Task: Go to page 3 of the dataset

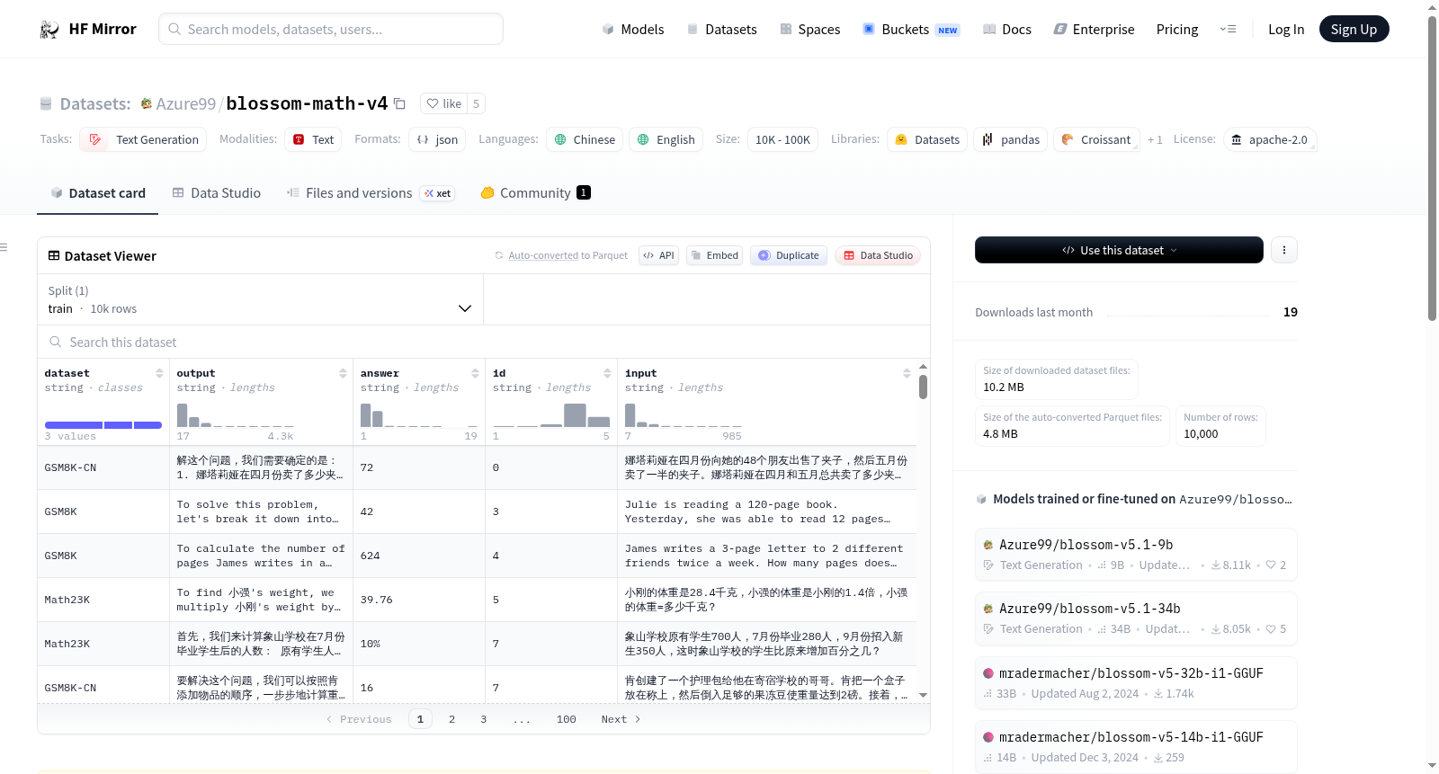Action: click(x=483, y=719)
